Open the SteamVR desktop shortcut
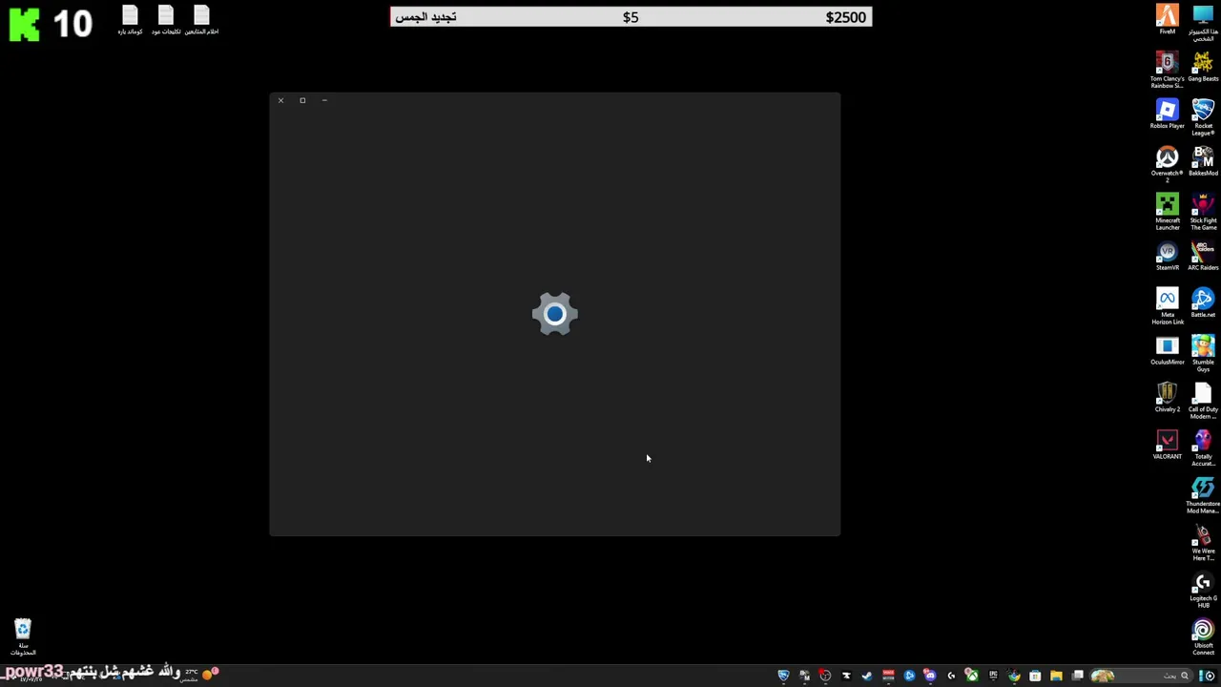Image resolution: width=1221 pixels, height=687 pixels. click(1168, 256)
